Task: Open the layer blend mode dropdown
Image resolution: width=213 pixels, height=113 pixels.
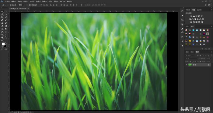Action: click(x=192, y=58)
